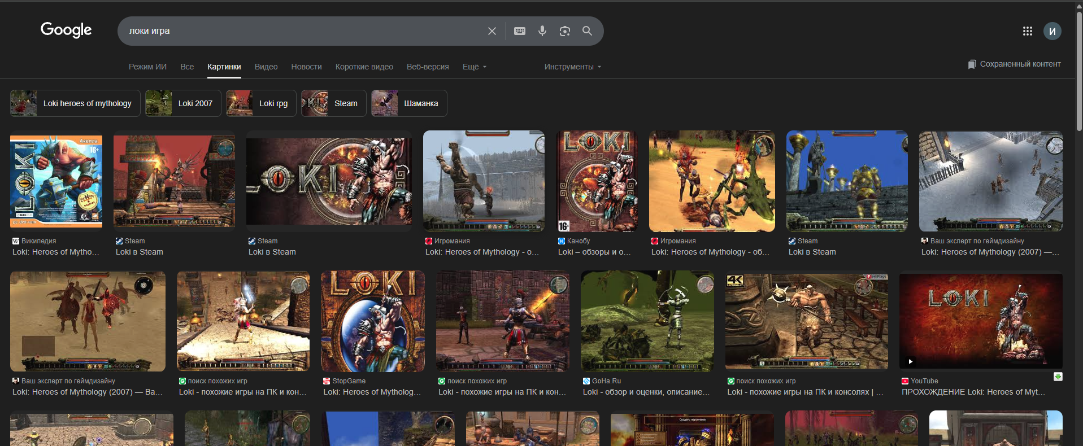The width and height of the screenshot is (1083, 446).
Task: Open Сохраненный контент saved items
Action: 1014,64
